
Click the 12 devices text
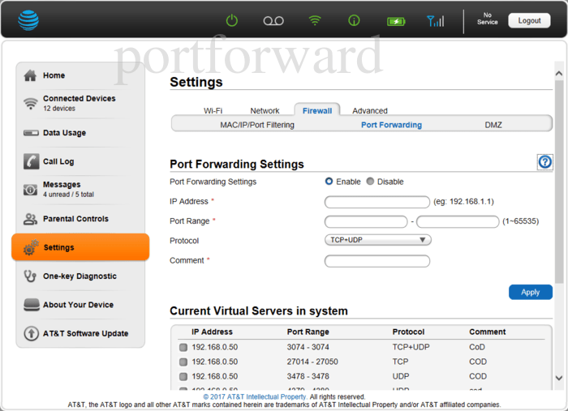coord(59,108)
